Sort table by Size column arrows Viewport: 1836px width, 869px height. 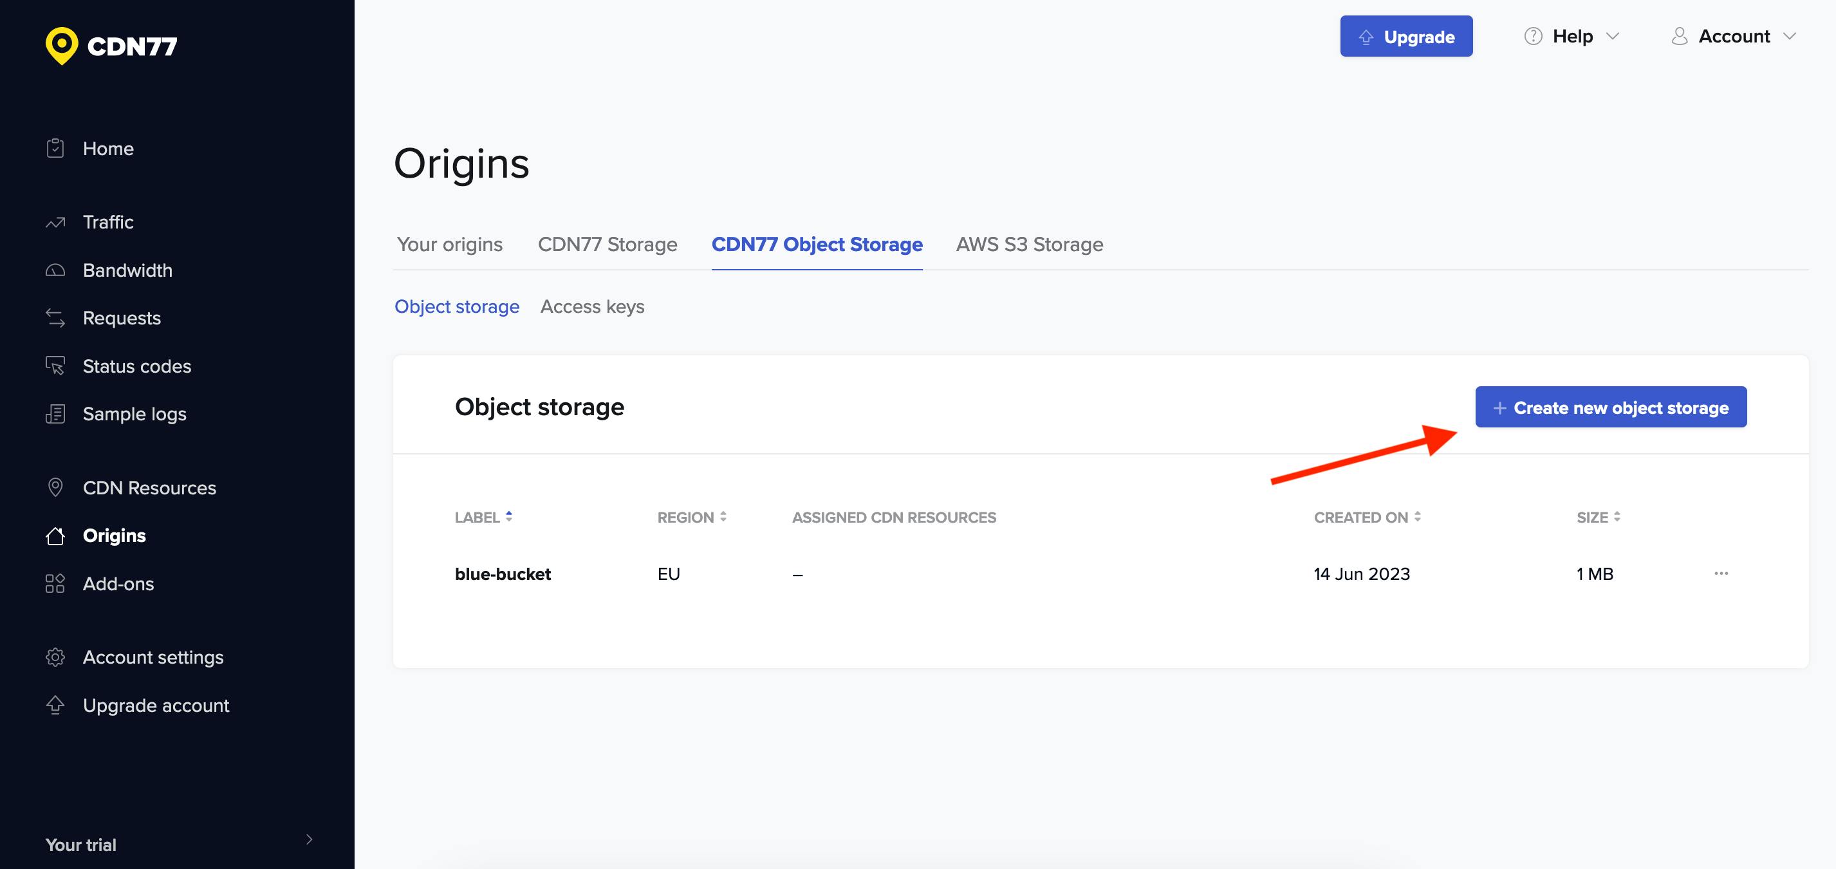pyautogui.click(x=1617, y=517)
